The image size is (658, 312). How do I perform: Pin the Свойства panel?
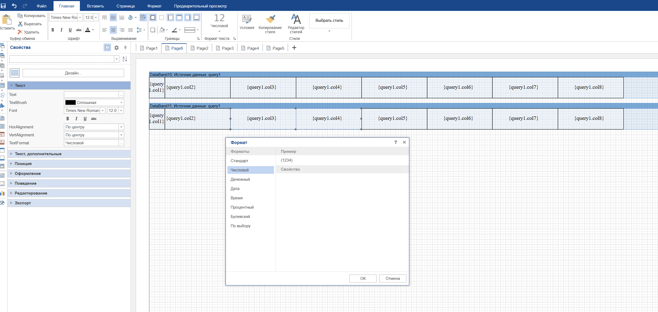[x=125, y=48]
